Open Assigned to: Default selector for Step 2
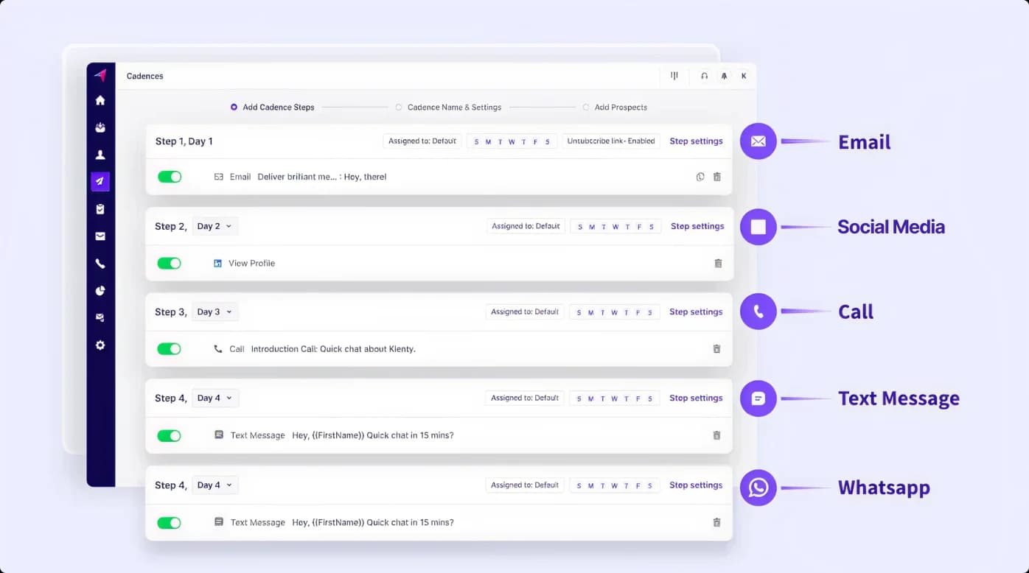 [526, 226]
